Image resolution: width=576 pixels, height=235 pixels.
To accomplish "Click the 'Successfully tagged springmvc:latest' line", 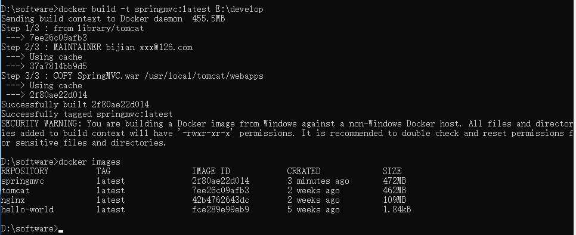I will coord(86,114).
